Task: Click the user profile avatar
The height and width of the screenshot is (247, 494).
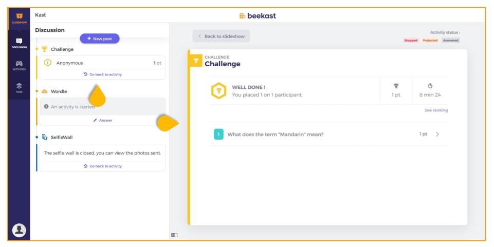Action: click(19, 231)
